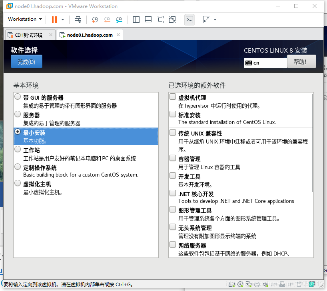Click the 帮助! help button
Image resolution: width=327 pixels, height=291 pixels.
[x=301, y=61]
